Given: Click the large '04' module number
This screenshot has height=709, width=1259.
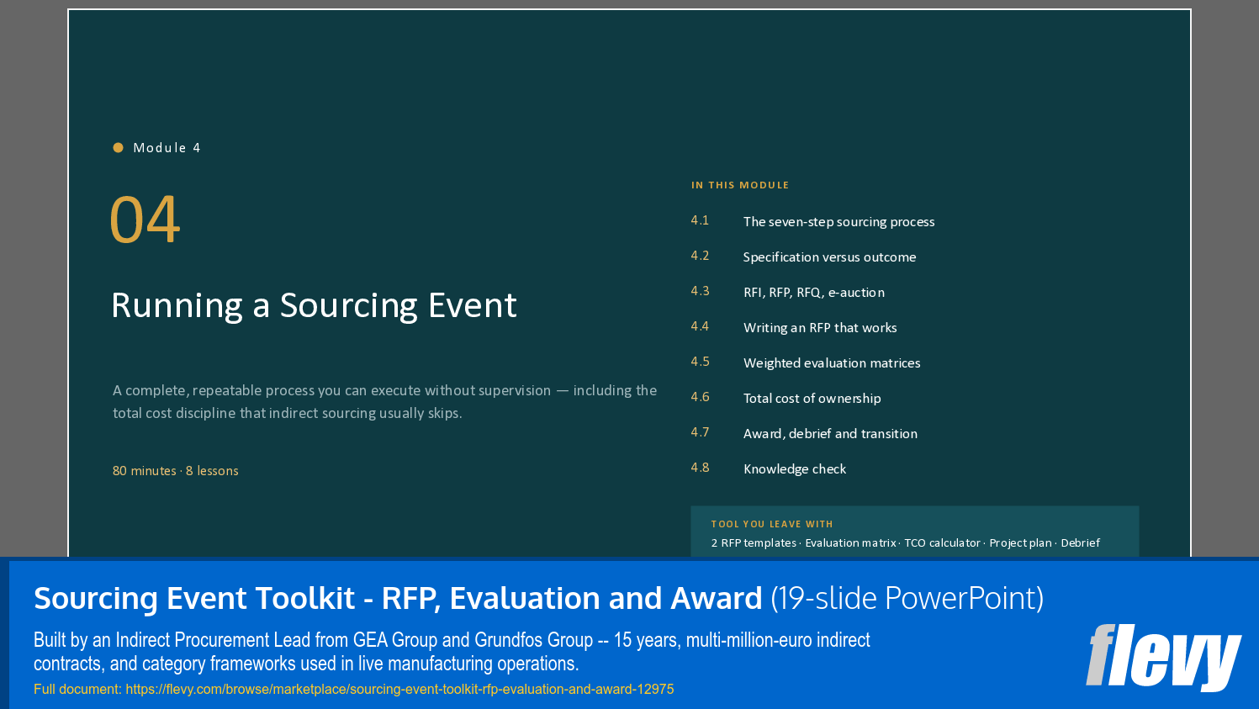Looking at the screenshot, I should click(x=145, y=220).
